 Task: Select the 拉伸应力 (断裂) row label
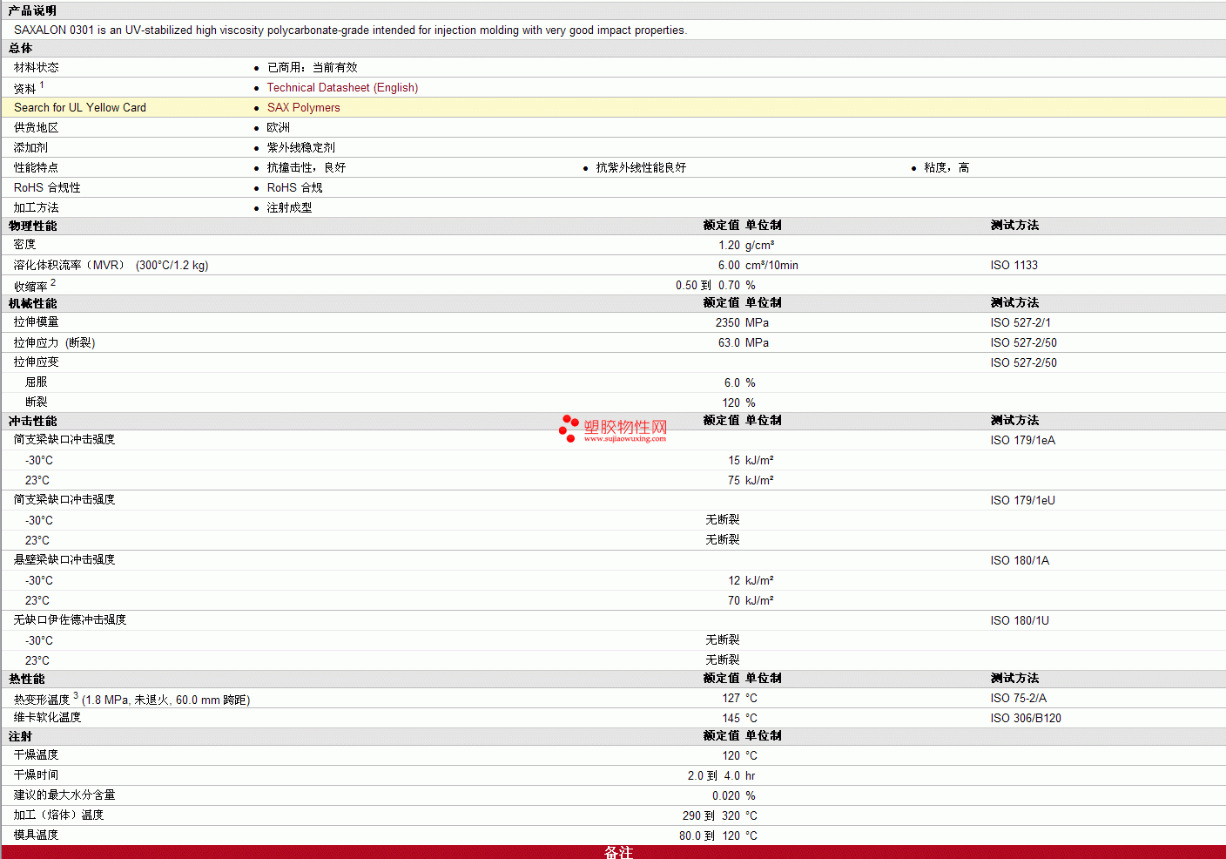click(54, 342)
